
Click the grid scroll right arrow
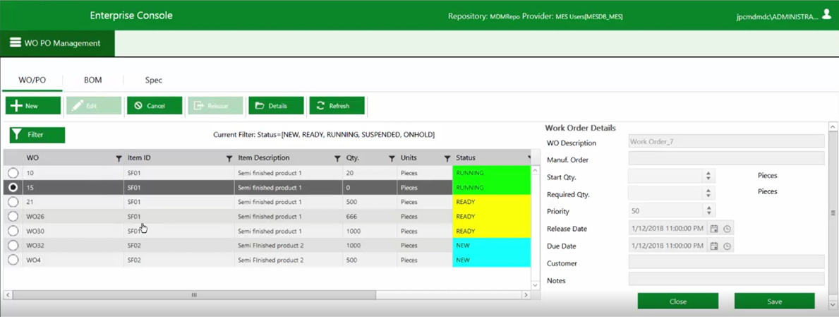[x=526, y=295]
